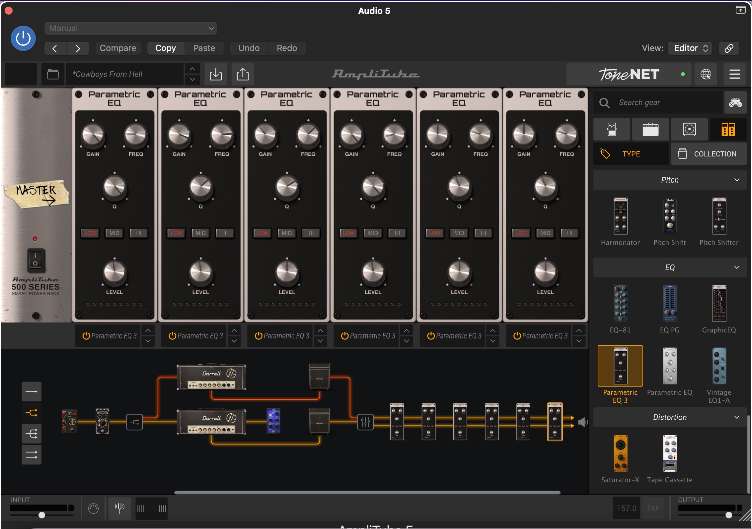Switch to the TYPE filter tab
This screenshot has width=752, height=529.
tap(631, 154)
